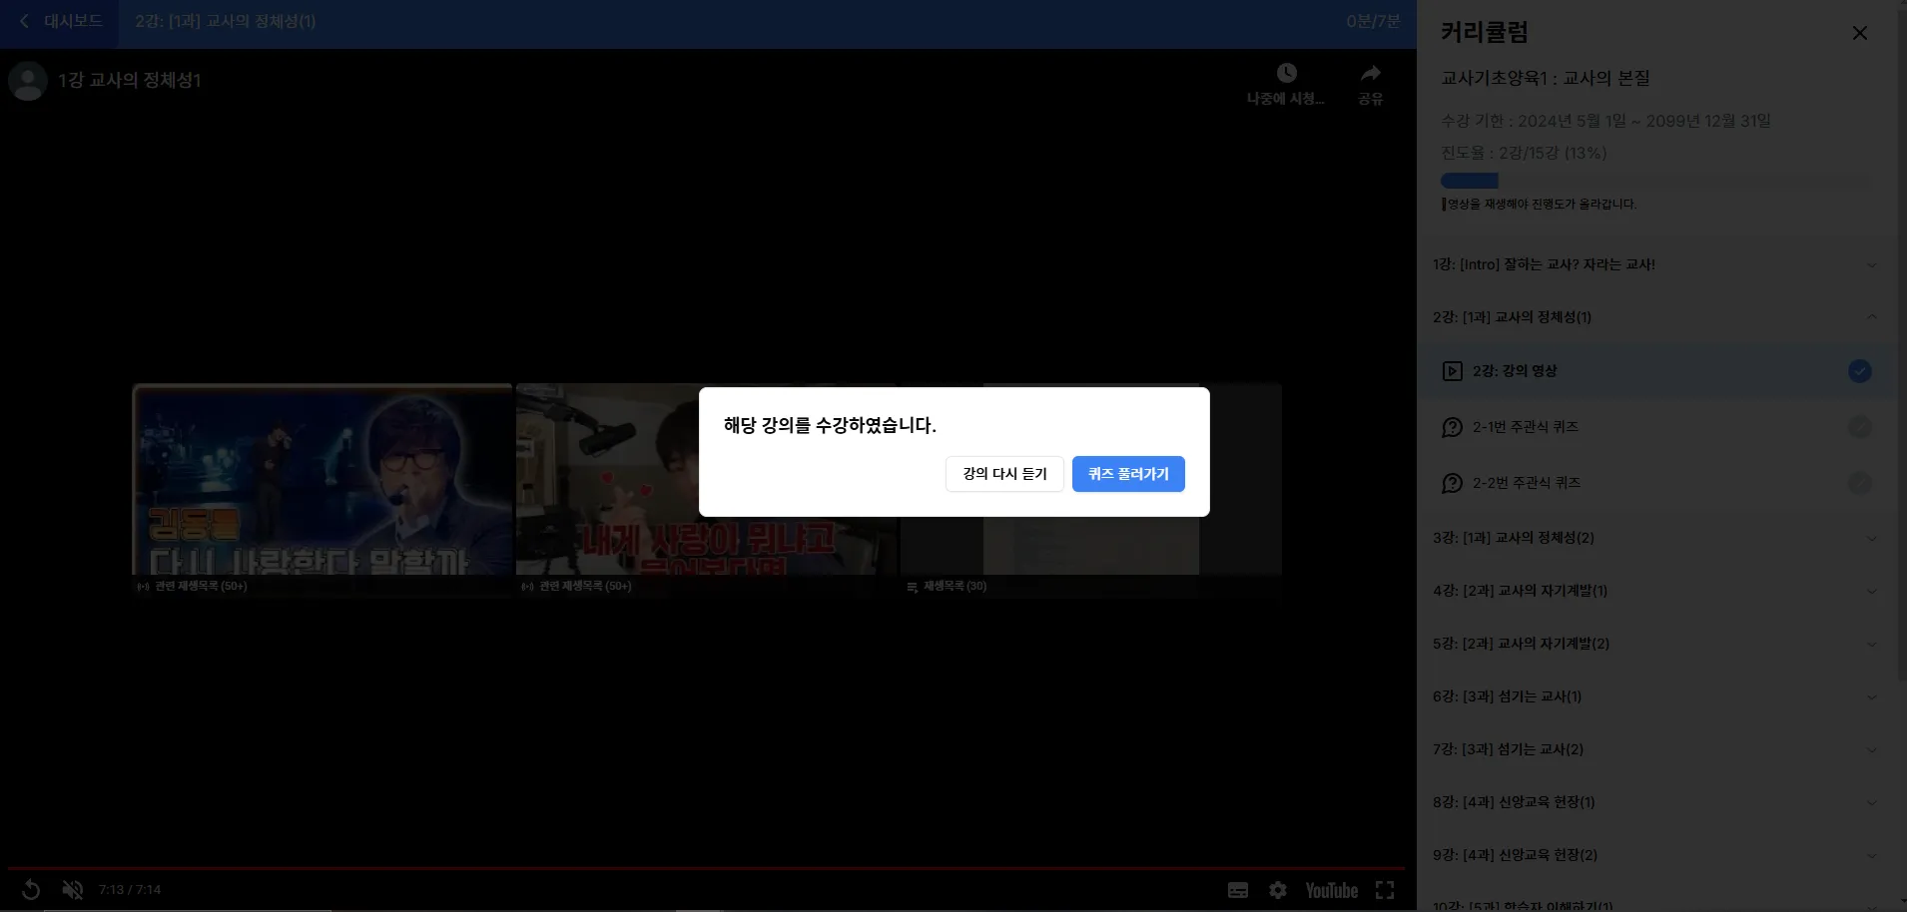The height and width of the screenshot is (912, 1907).
Task: Expand '9강: [4과] 신앙교육 현장(2)'
Action: coord(1655,855)
